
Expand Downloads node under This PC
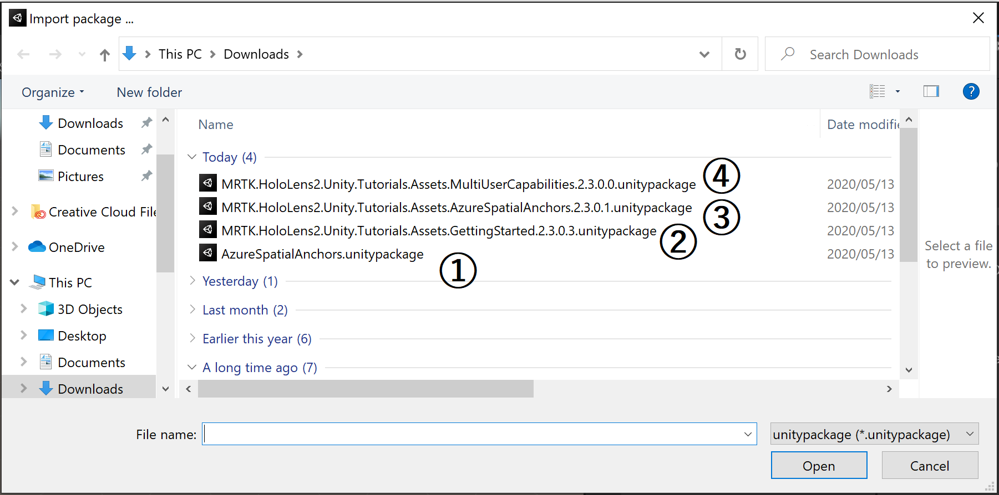[24, 388]
